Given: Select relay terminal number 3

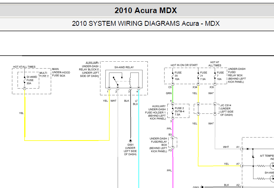Looking at the screenshot, I should tap(129, 92).
